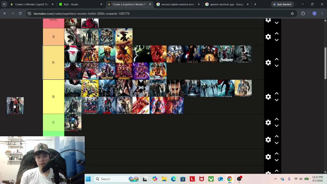This screenshot has height=184, width=327.
Task: Focus the tiermaker.com address bar
Action: 161,14
